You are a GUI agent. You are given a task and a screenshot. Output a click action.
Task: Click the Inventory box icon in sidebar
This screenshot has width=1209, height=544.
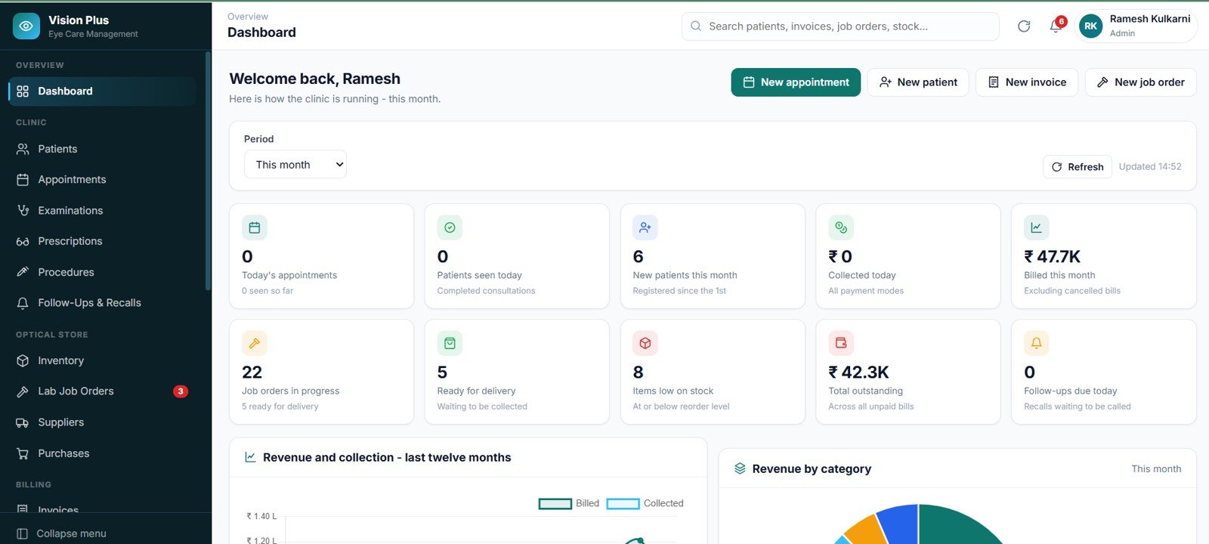pyautogui.click(x=23, y=360)
